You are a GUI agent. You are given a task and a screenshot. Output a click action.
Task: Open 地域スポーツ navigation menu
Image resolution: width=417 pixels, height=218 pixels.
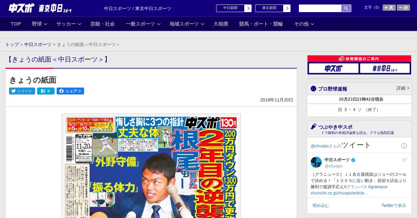(x=184, y=24)
